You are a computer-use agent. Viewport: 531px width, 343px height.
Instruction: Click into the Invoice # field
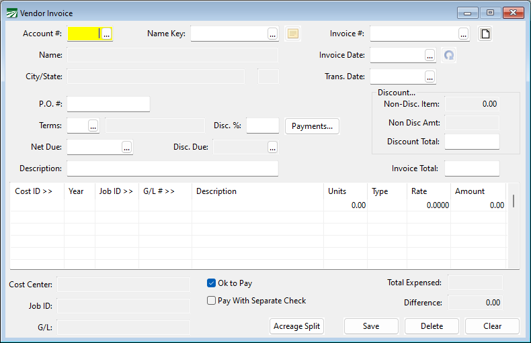(x=414, y=34)
